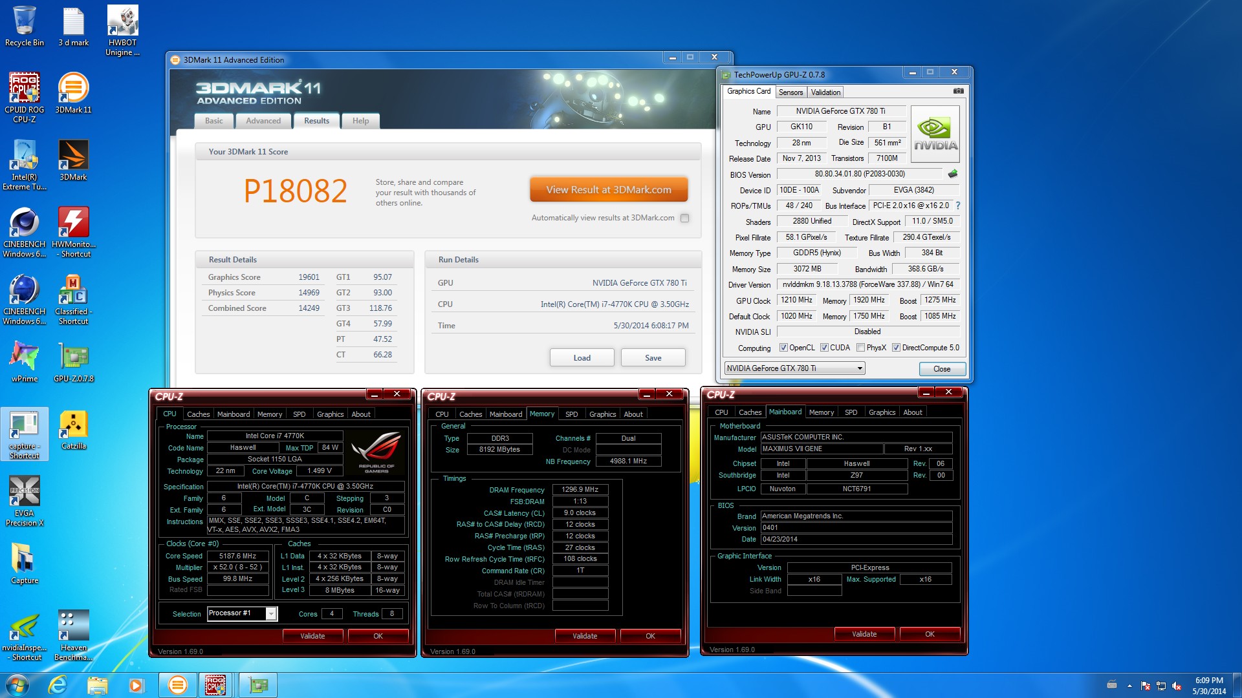
Task: Open Validation tab in GPU-Z
Action: (x=825, y=92)
